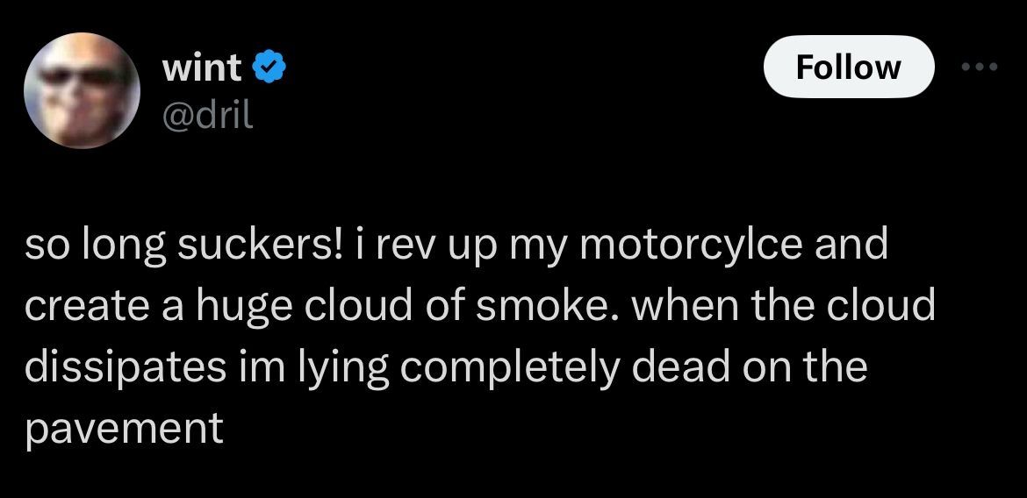
Task: Follow the wint account
Action: click(x=849, y=67)
